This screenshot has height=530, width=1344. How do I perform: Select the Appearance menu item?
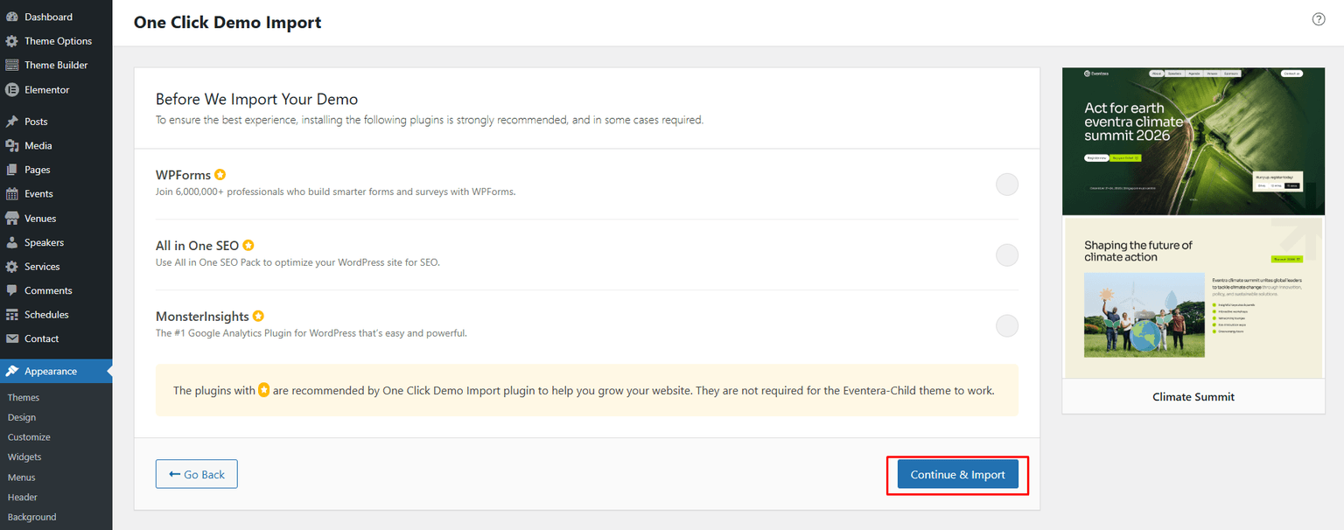click(56, 371)
